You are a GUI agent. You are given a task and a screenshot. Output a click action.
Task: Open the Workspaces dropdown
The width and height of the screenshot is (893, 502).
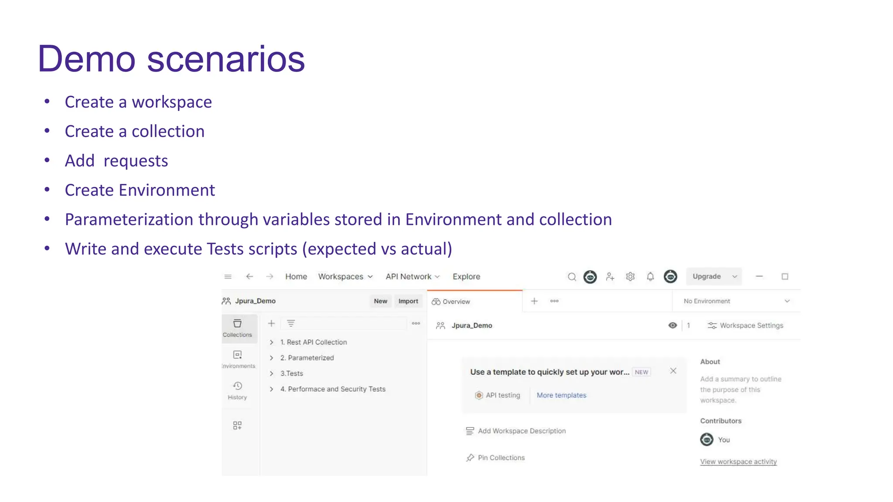click(x=345, y=277)
